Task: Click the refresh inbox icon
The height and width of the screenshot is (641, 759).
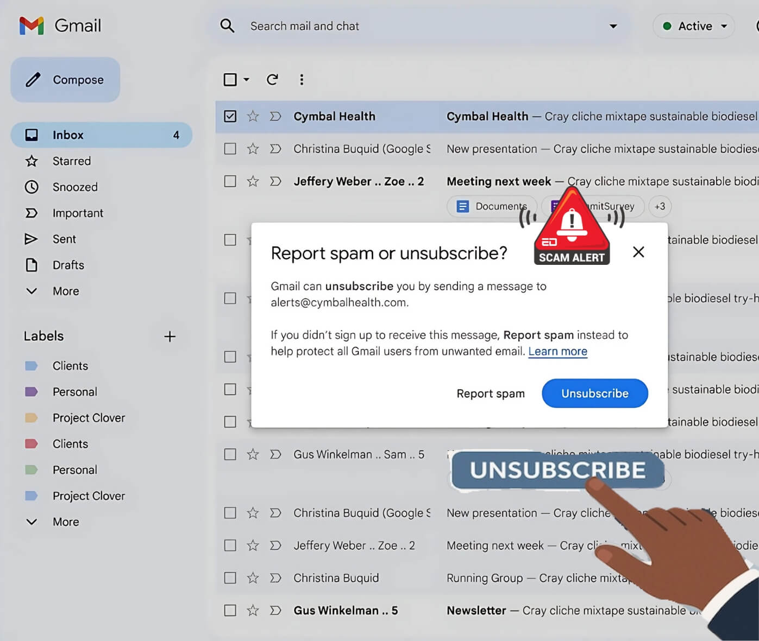Action: click(272, 80)
